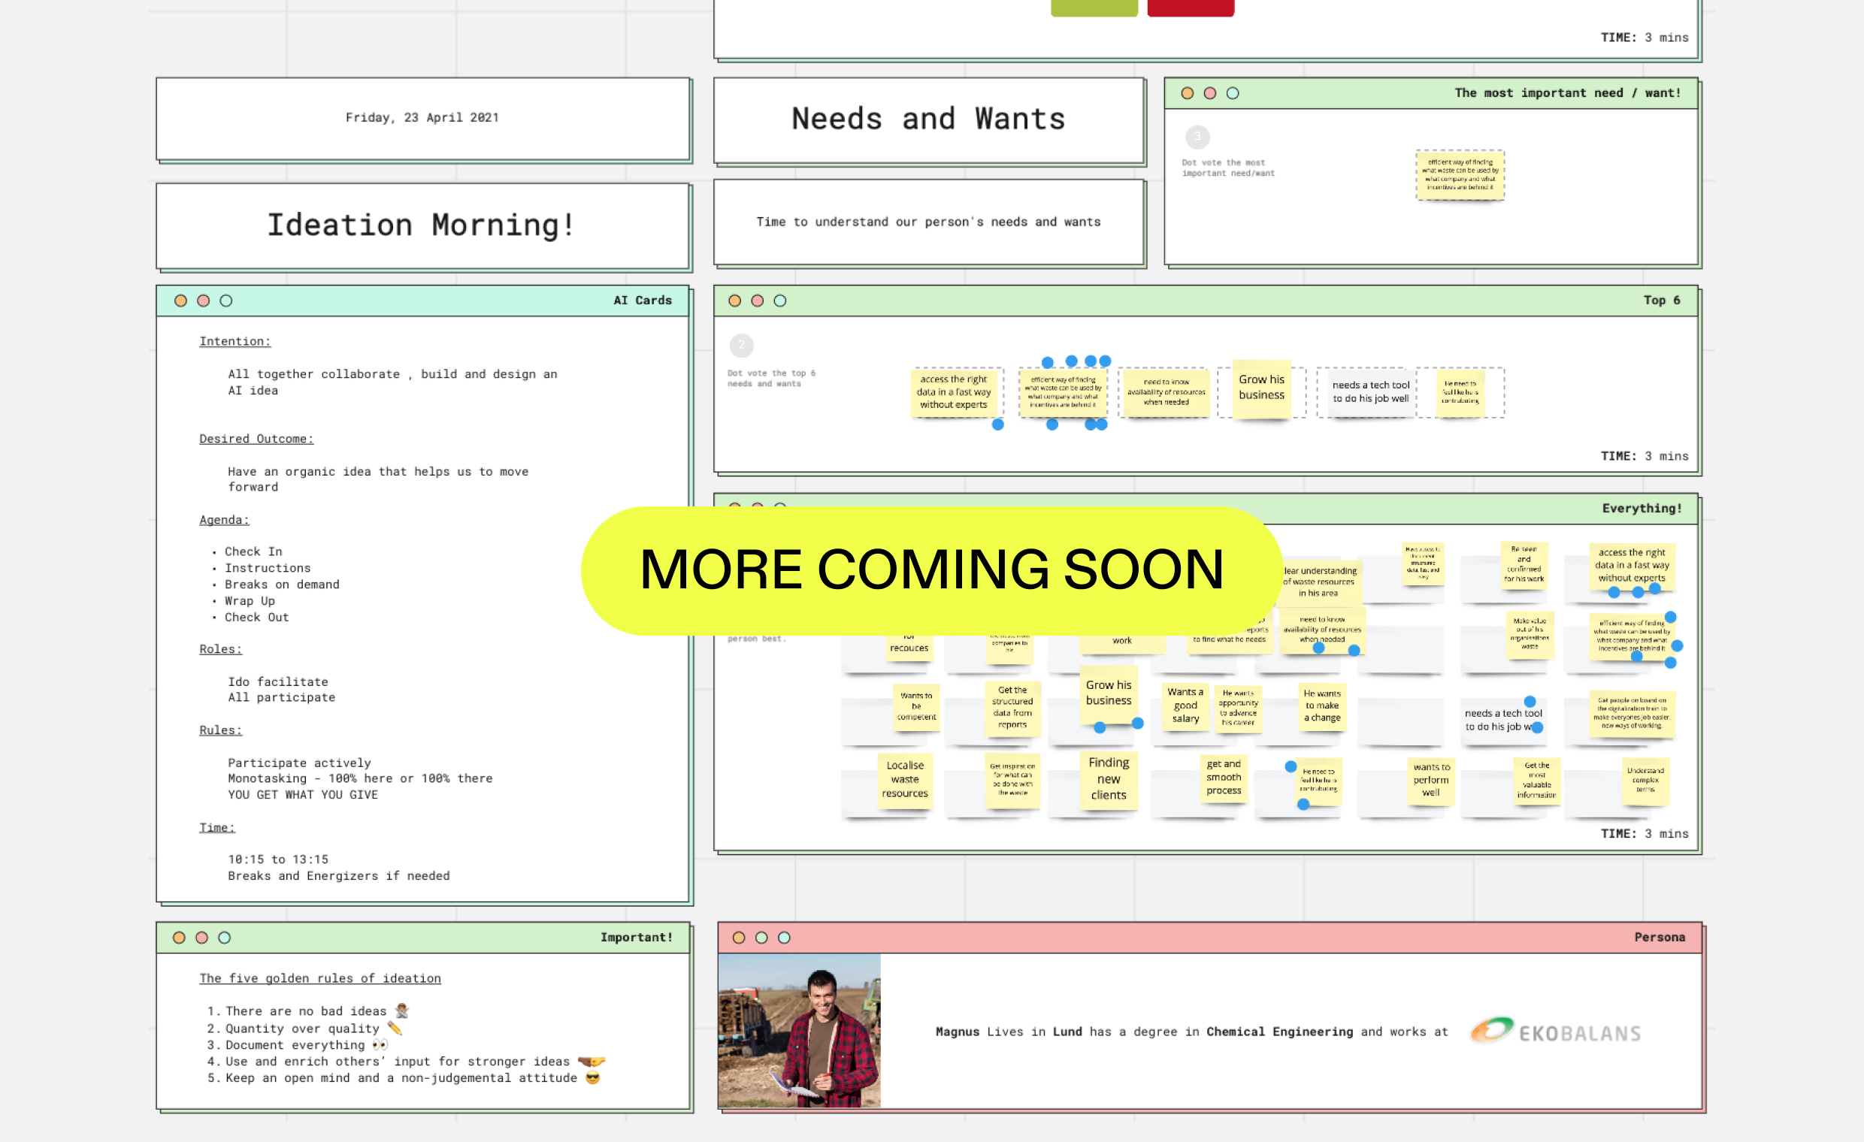Click the faded step number 2 circle in Top 6
Screen dimensions: 1864x1142
point(741,346)
